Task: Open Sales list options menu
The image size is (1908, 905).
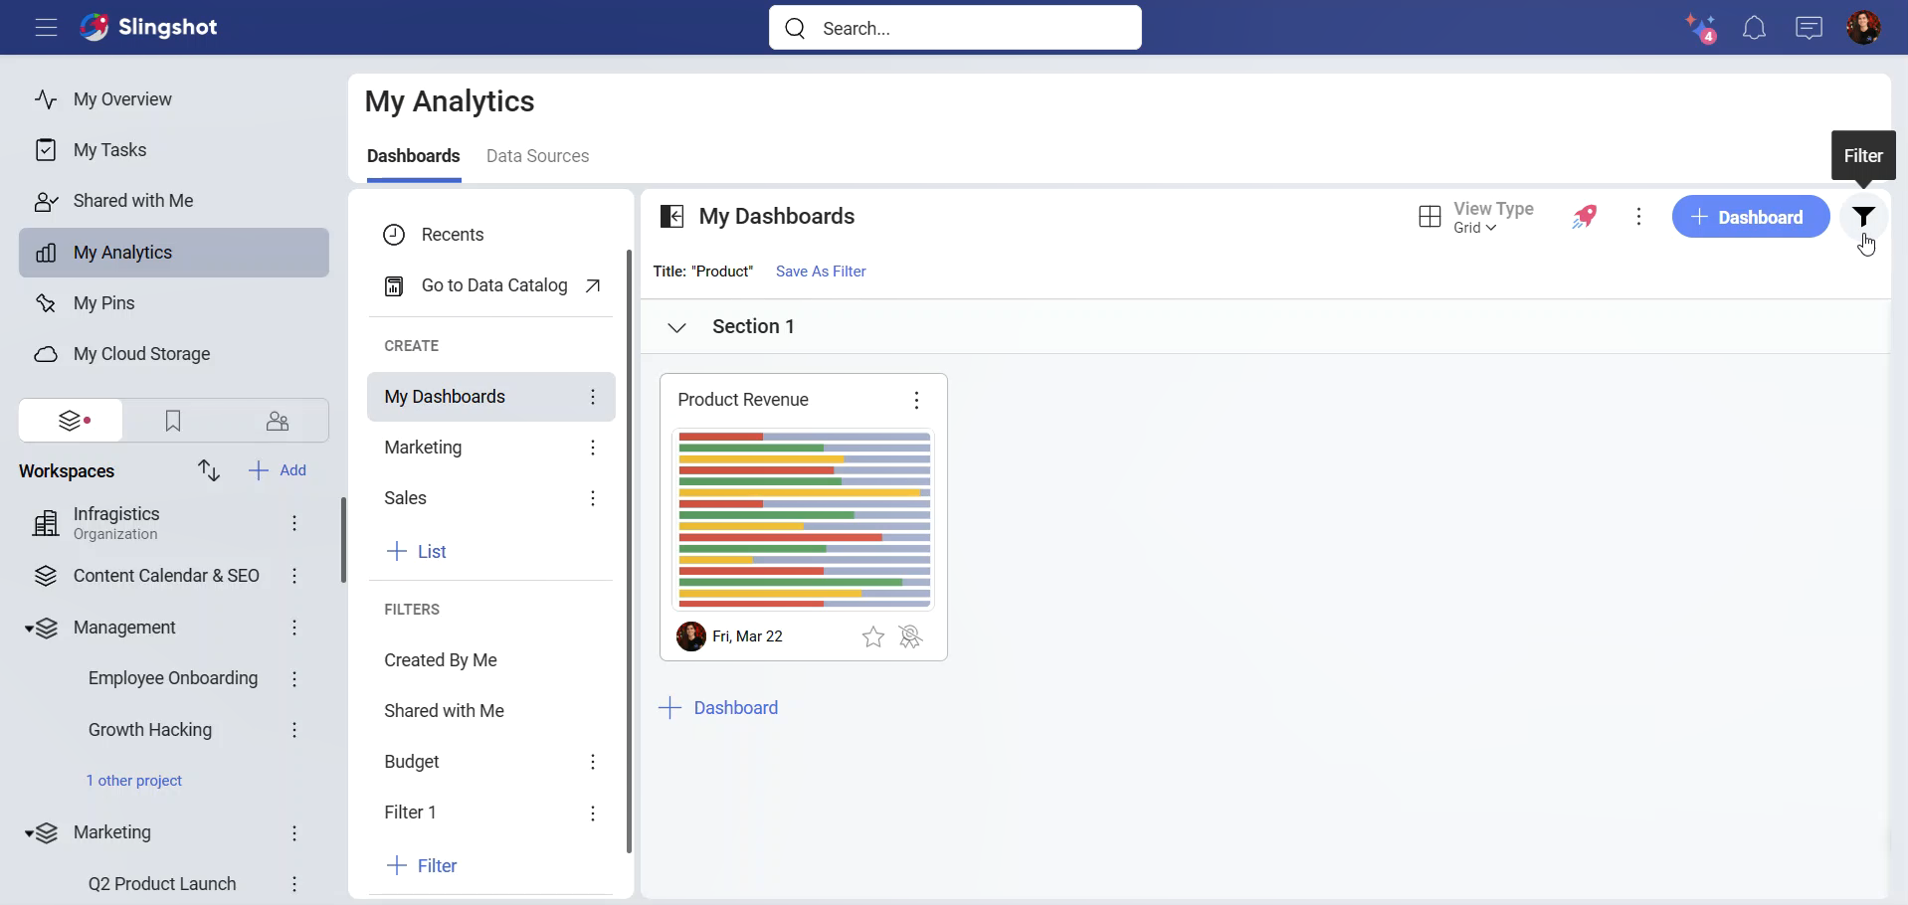Action: 593,498
